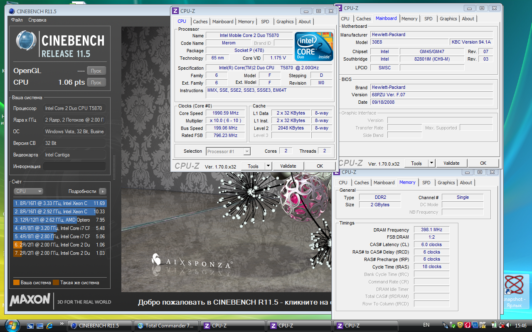Click OK in CPU window

(x=320, y=166)
